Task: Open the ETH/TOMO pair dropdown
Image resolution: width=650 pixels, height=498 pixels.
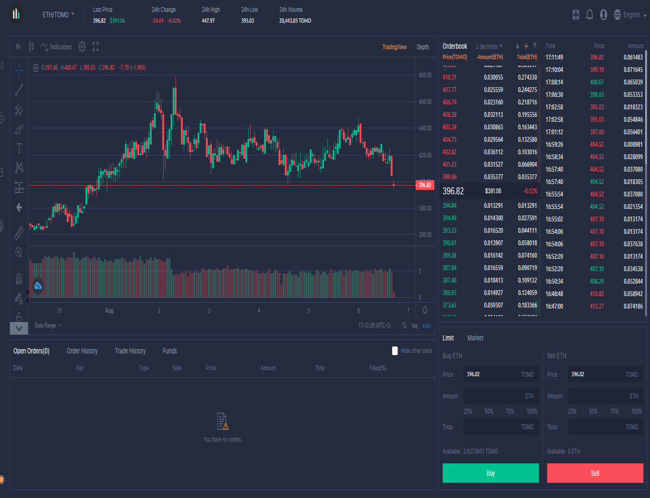Action: (58, 15)
